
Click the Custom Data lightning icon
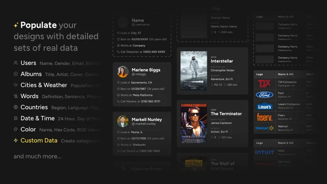click(x=15, y=140)
